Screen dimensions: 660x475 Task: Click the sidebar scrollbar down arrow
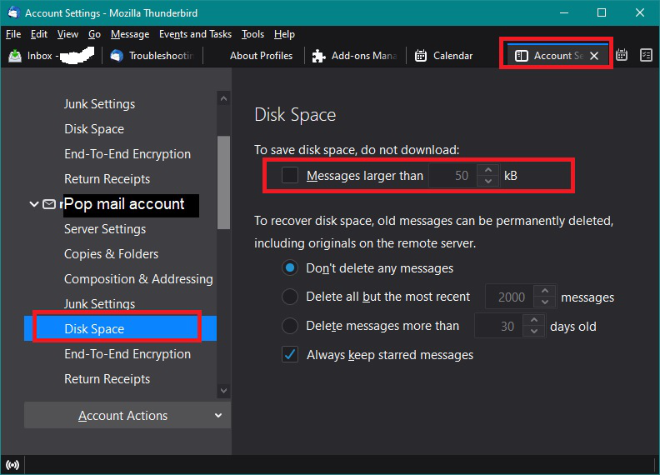tap(223, 390)
